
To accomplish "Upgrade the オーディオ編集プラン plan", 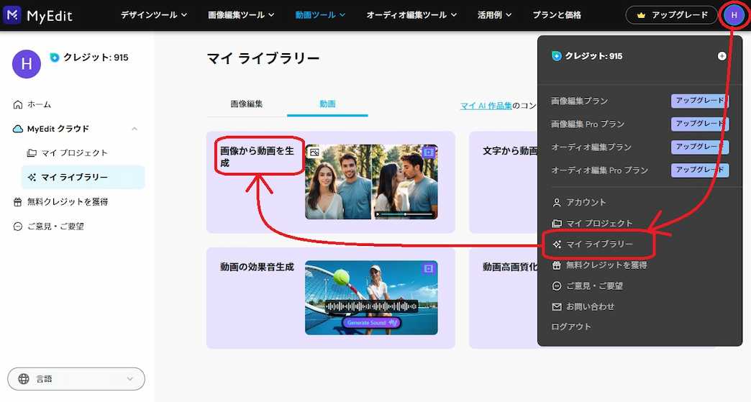I will [700, 147].
